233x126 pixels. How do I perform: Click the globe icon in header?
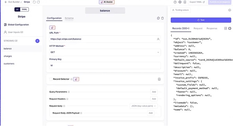(180, 2)
